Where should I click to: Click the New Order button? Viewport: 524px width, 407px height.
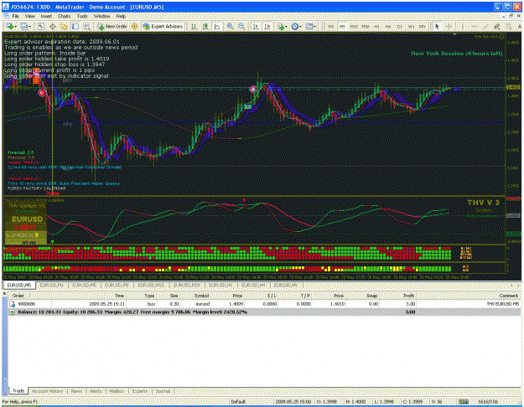112,26
